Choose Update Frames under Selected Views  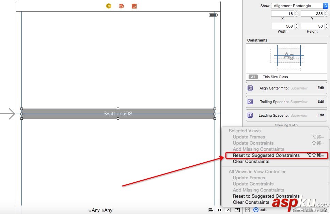point(276,137)
